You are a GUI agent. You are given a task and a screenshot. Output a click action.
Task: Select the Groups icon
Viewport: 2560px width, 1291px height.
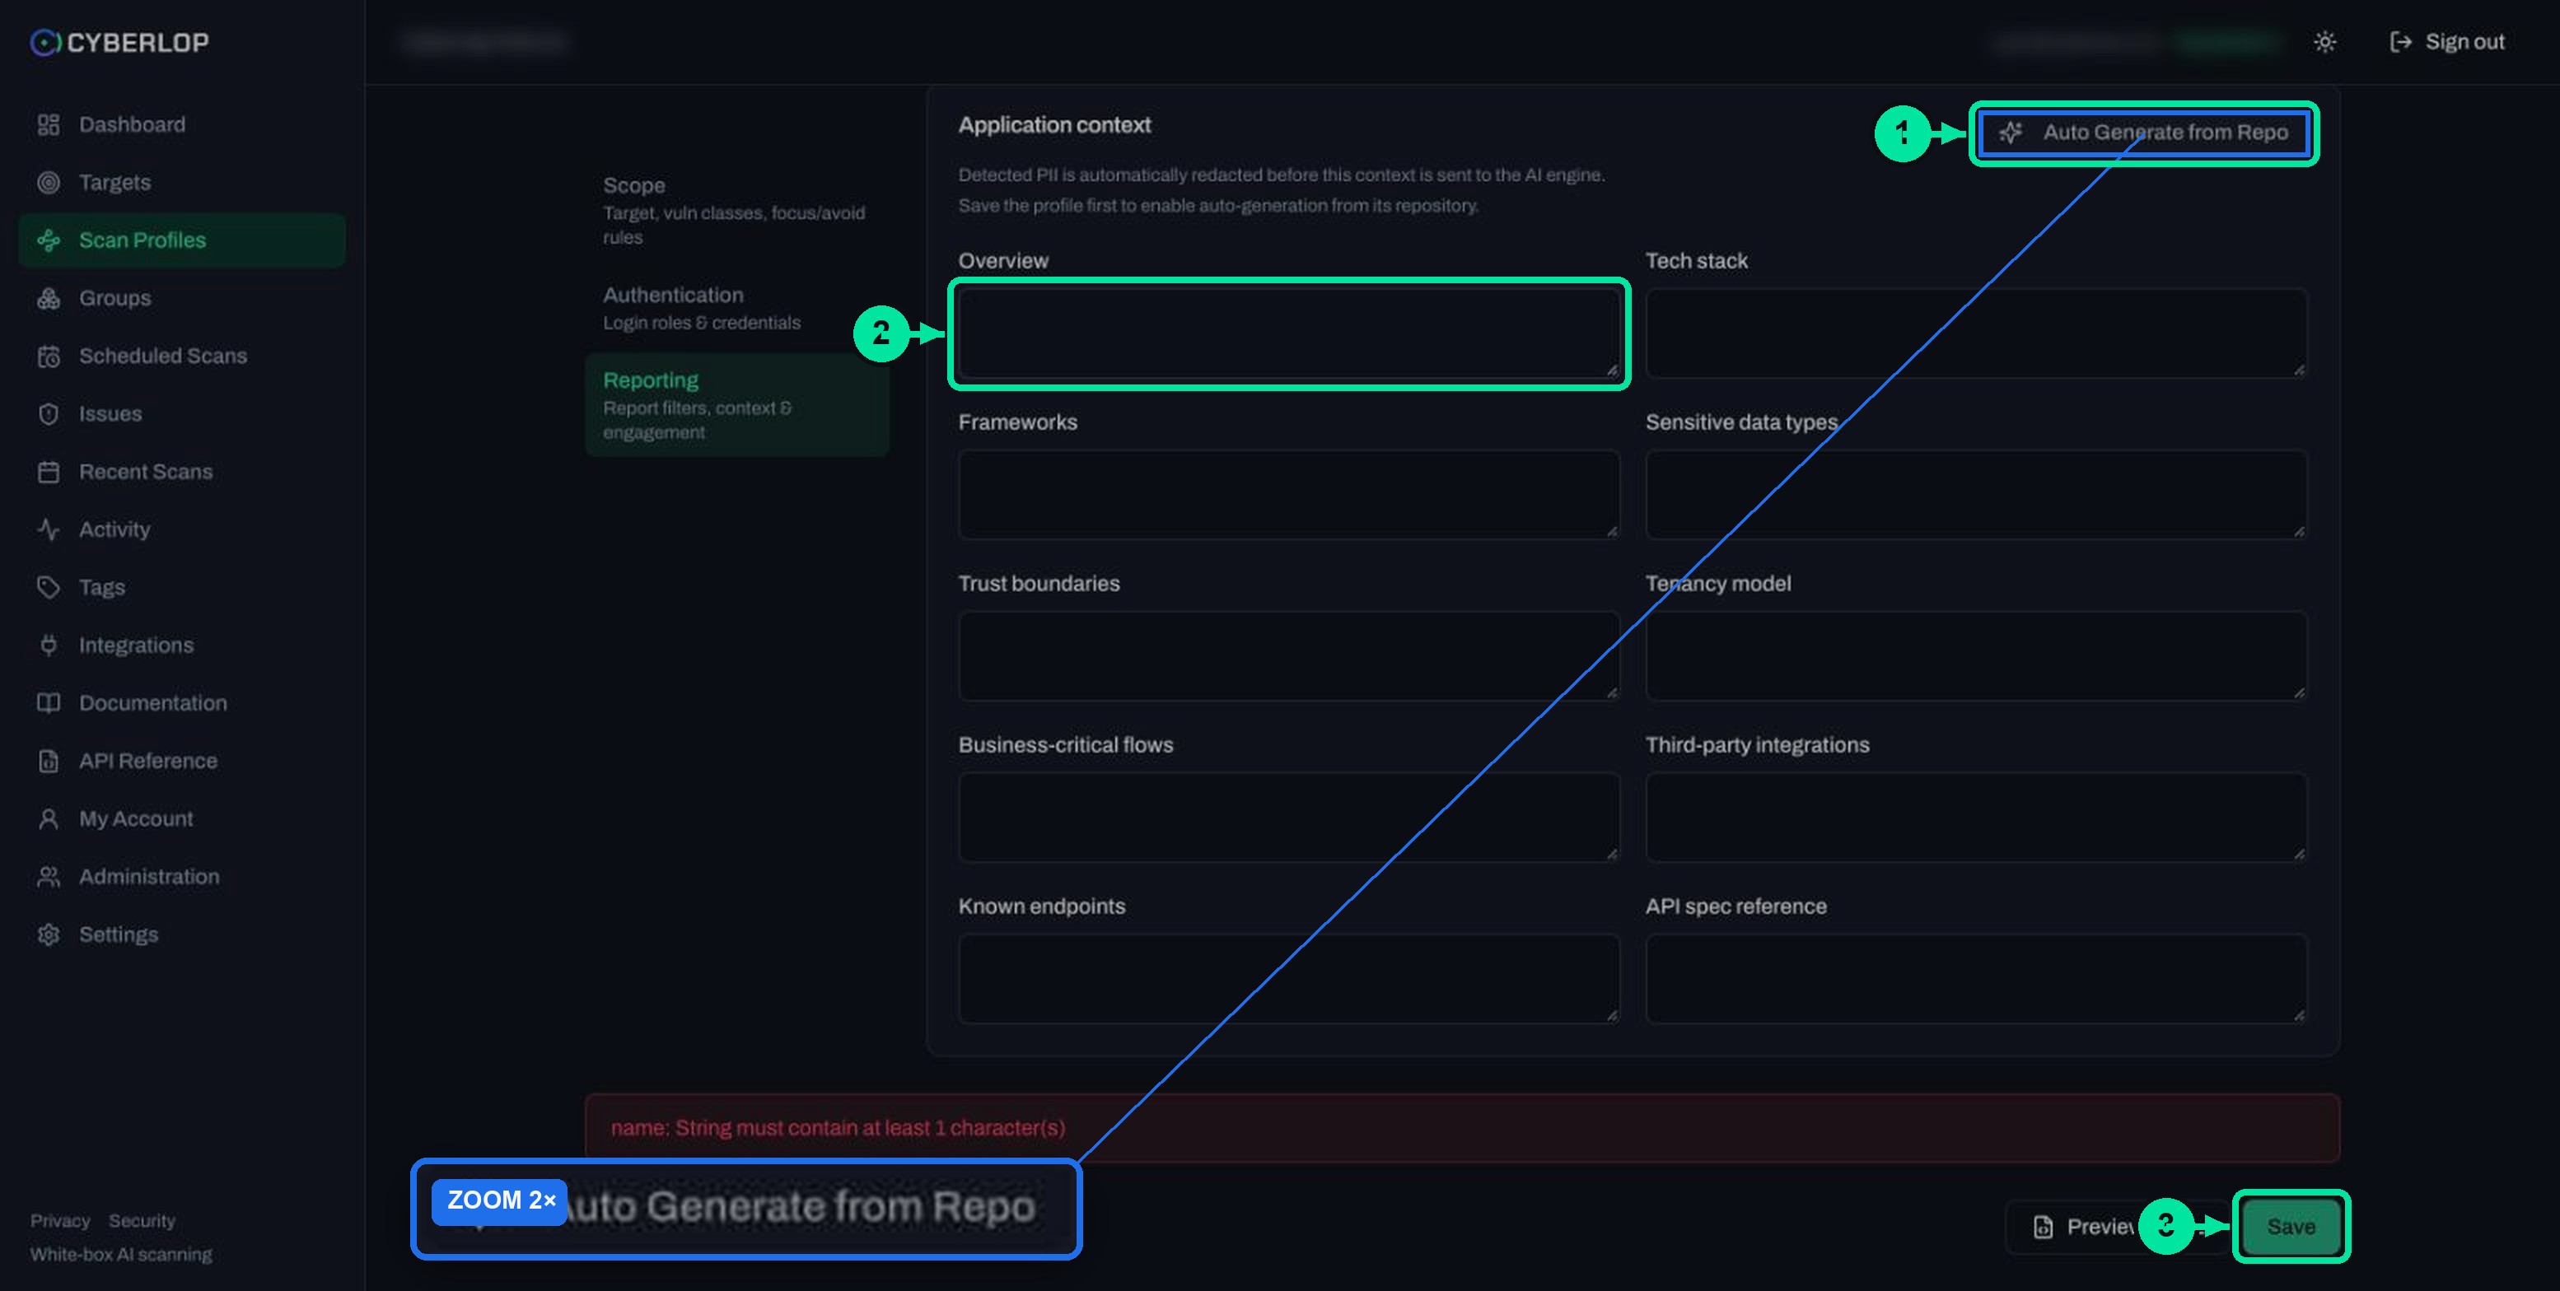tap(48, 298)
